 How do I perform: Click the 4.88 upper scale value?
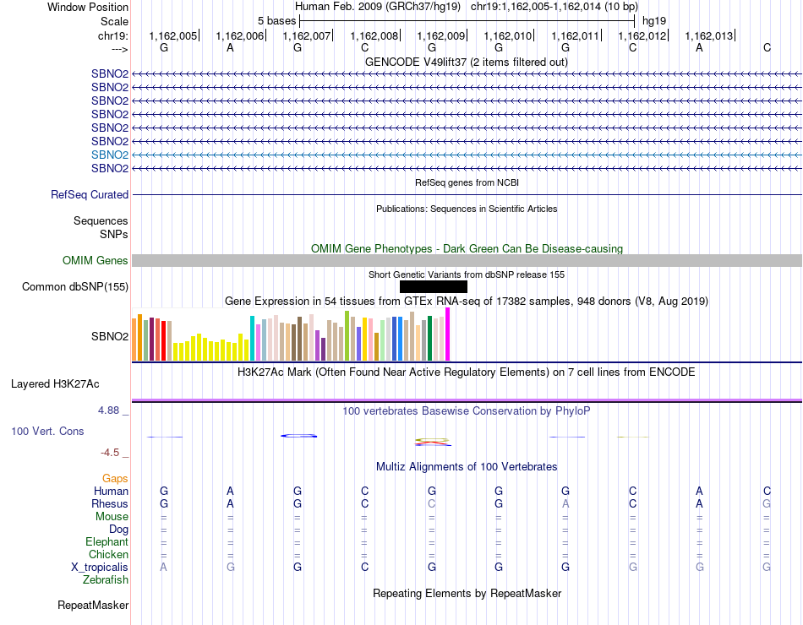108,410
